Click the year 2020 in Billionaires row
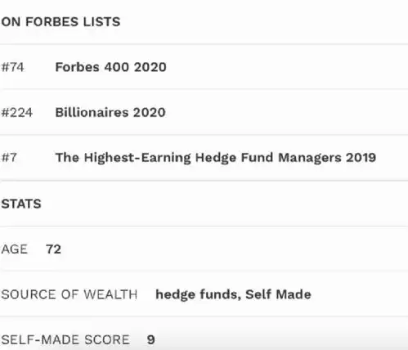This screenshot has width=408, height=350. pos(150,112)
